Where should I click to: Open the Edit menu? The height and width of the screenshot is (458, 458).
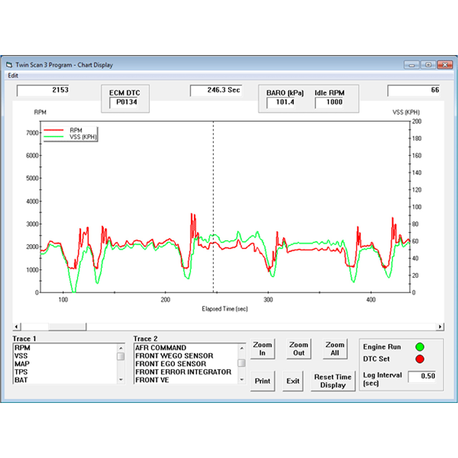(13, 75)
